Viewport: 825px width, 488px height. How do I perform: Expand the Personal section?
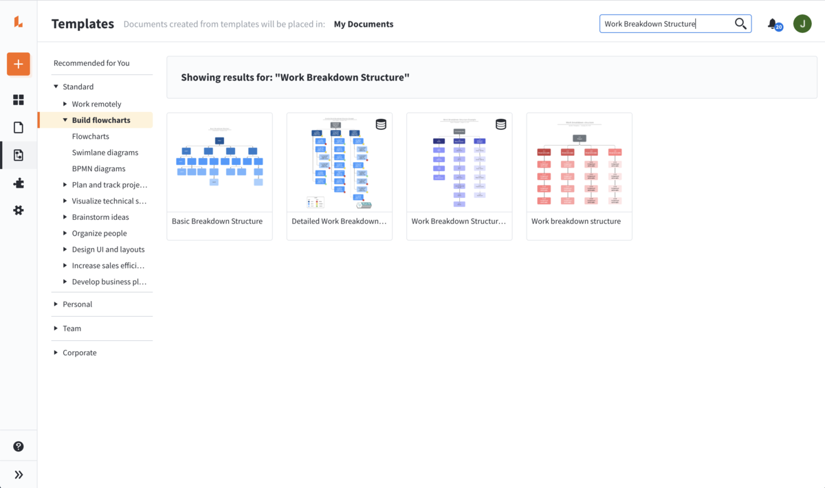click(x=77, y=304)
